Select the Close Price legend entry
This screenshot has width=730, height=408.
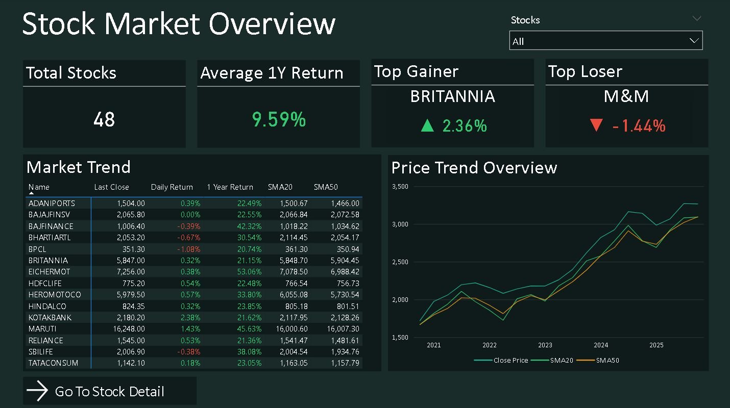tap(501, 360)
